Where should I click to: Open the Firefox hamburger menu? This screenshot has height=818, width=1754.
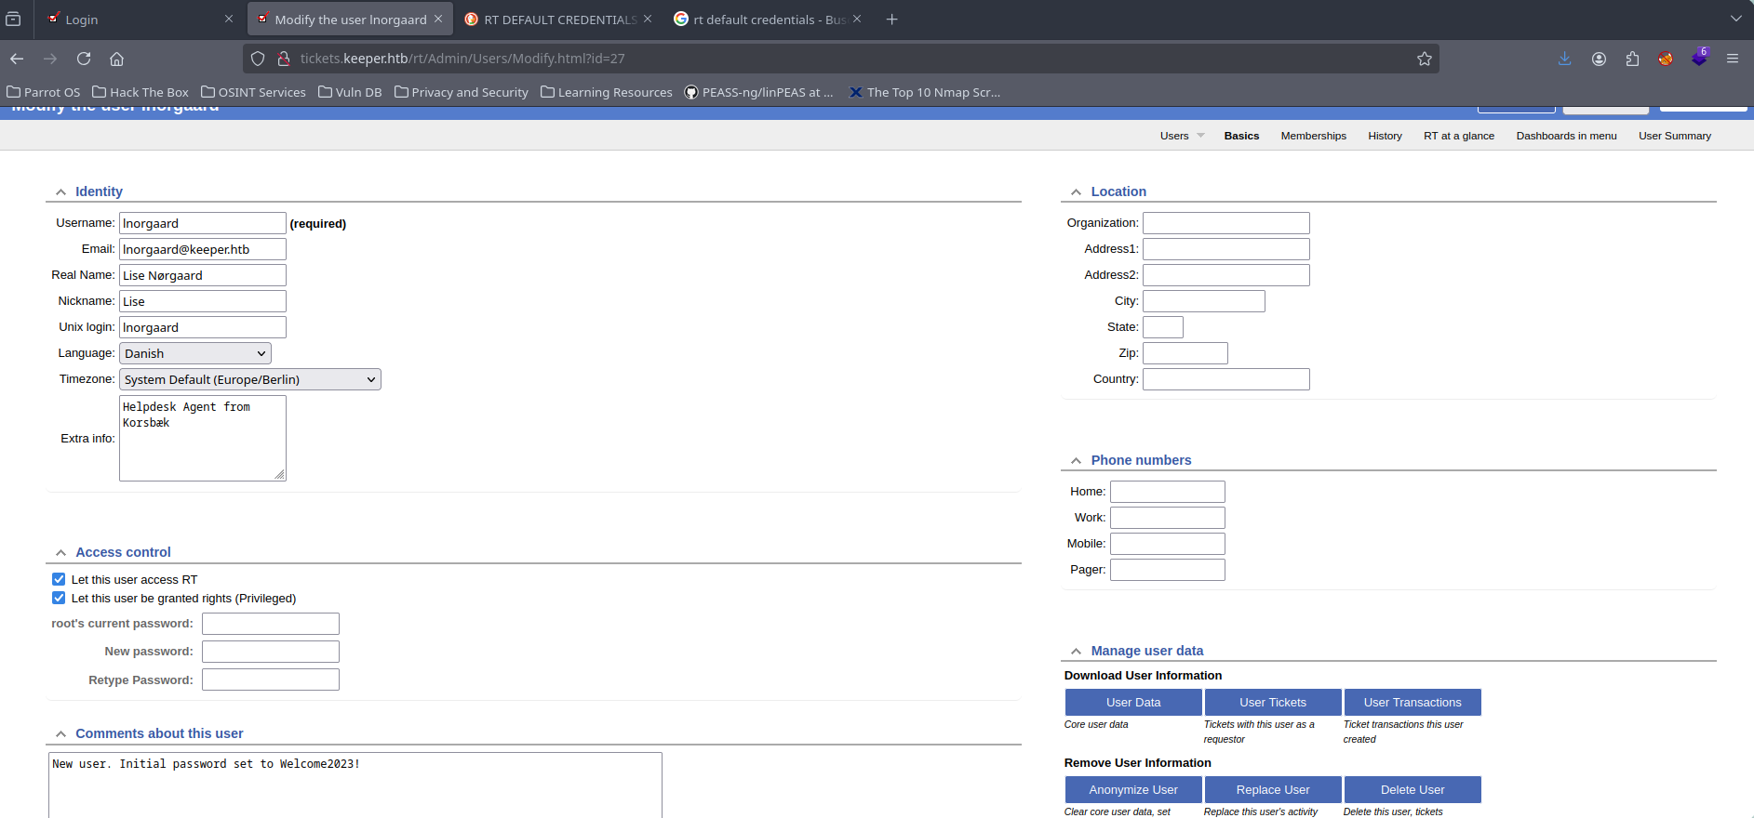pos(1732,59)
